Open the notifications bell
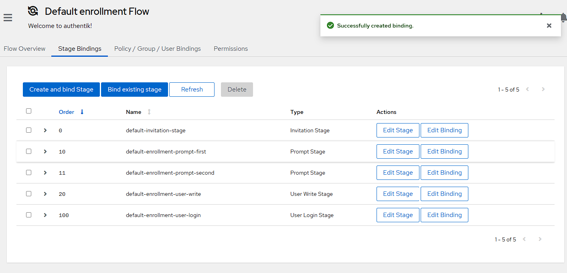This screenshot has width=567, height=273. coord(563,18)
